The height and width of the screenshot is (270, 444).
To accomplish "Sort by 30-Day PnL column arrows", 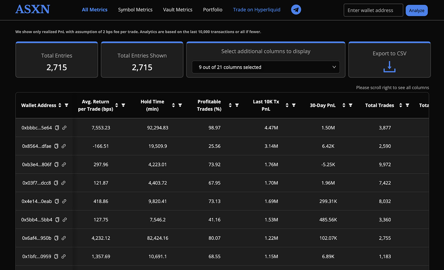I will coord(344,105).
